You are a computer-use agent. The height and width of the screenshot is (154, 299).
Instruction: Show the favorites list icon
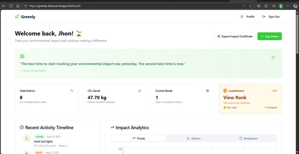click(274, 6)
